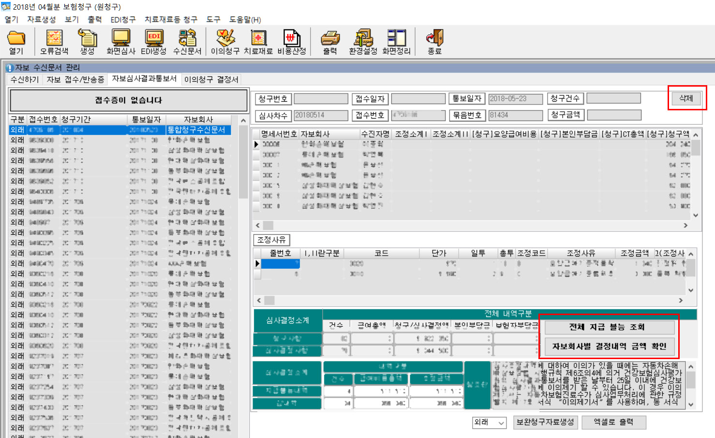Click the 종료 exit icon

[x=434, y=39]
